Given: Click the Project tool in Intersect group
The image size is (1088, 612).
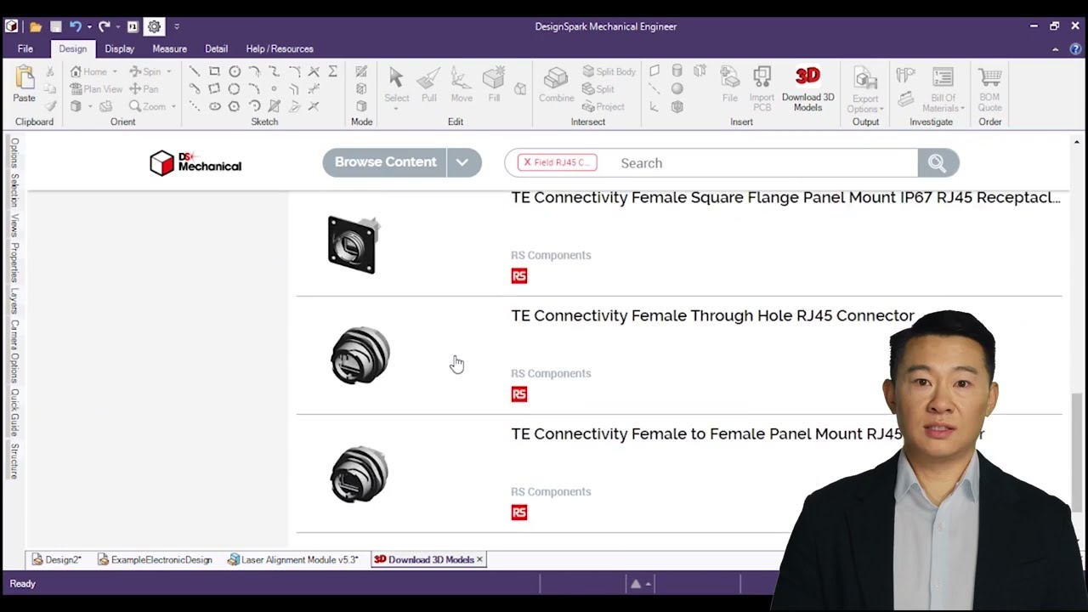Looking at the screenshot, I should tap(603, 106).
